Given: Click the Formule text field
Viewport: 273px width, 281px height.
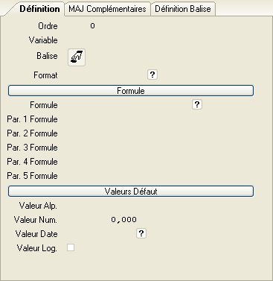Looking at the screenshot, I should tap(126, 105).
